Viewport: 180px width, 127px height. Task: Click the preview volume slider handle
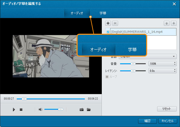61,109
